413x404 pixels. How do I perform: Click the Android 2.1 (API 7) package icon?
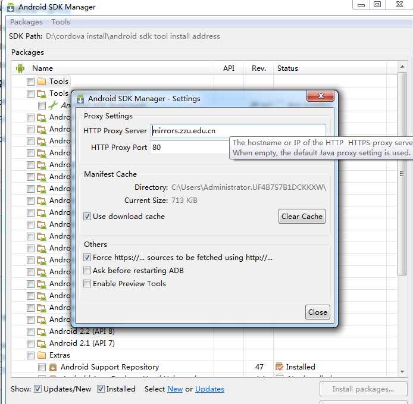pyautogui.click(x=42, y=343)
